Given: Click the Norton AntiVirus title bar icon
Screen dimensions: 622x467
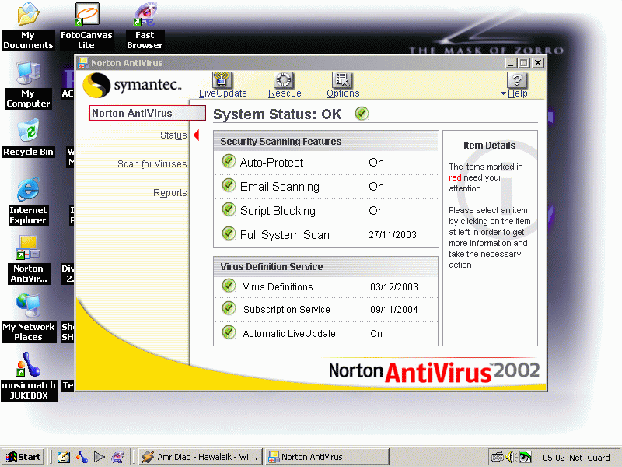Looking at the screenshot, I should 83,63.
